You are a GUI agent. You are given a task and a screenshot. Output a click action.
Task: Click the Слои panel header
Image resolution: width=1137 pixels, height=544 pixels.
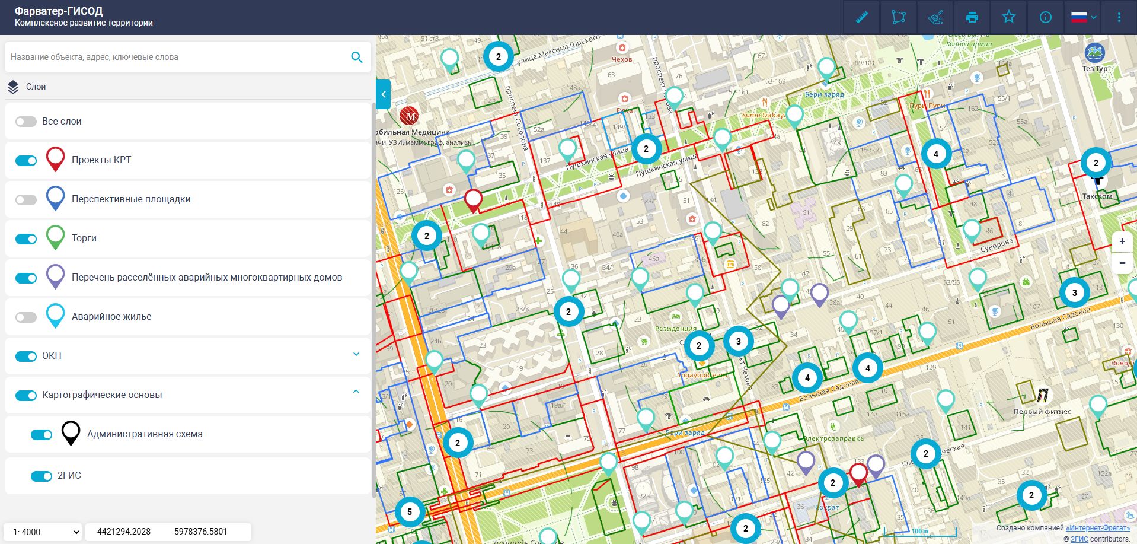click(36, 87)
